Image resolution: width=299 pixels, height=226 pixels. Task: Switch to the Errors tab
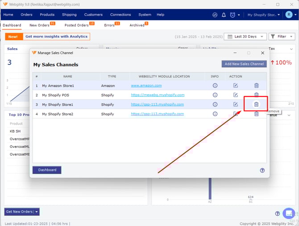(109, 25)
